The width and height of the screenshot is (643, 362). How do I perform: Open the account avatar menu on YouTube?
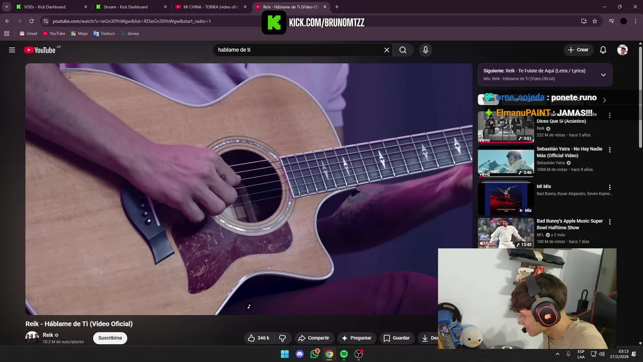(x=622, y=50)
